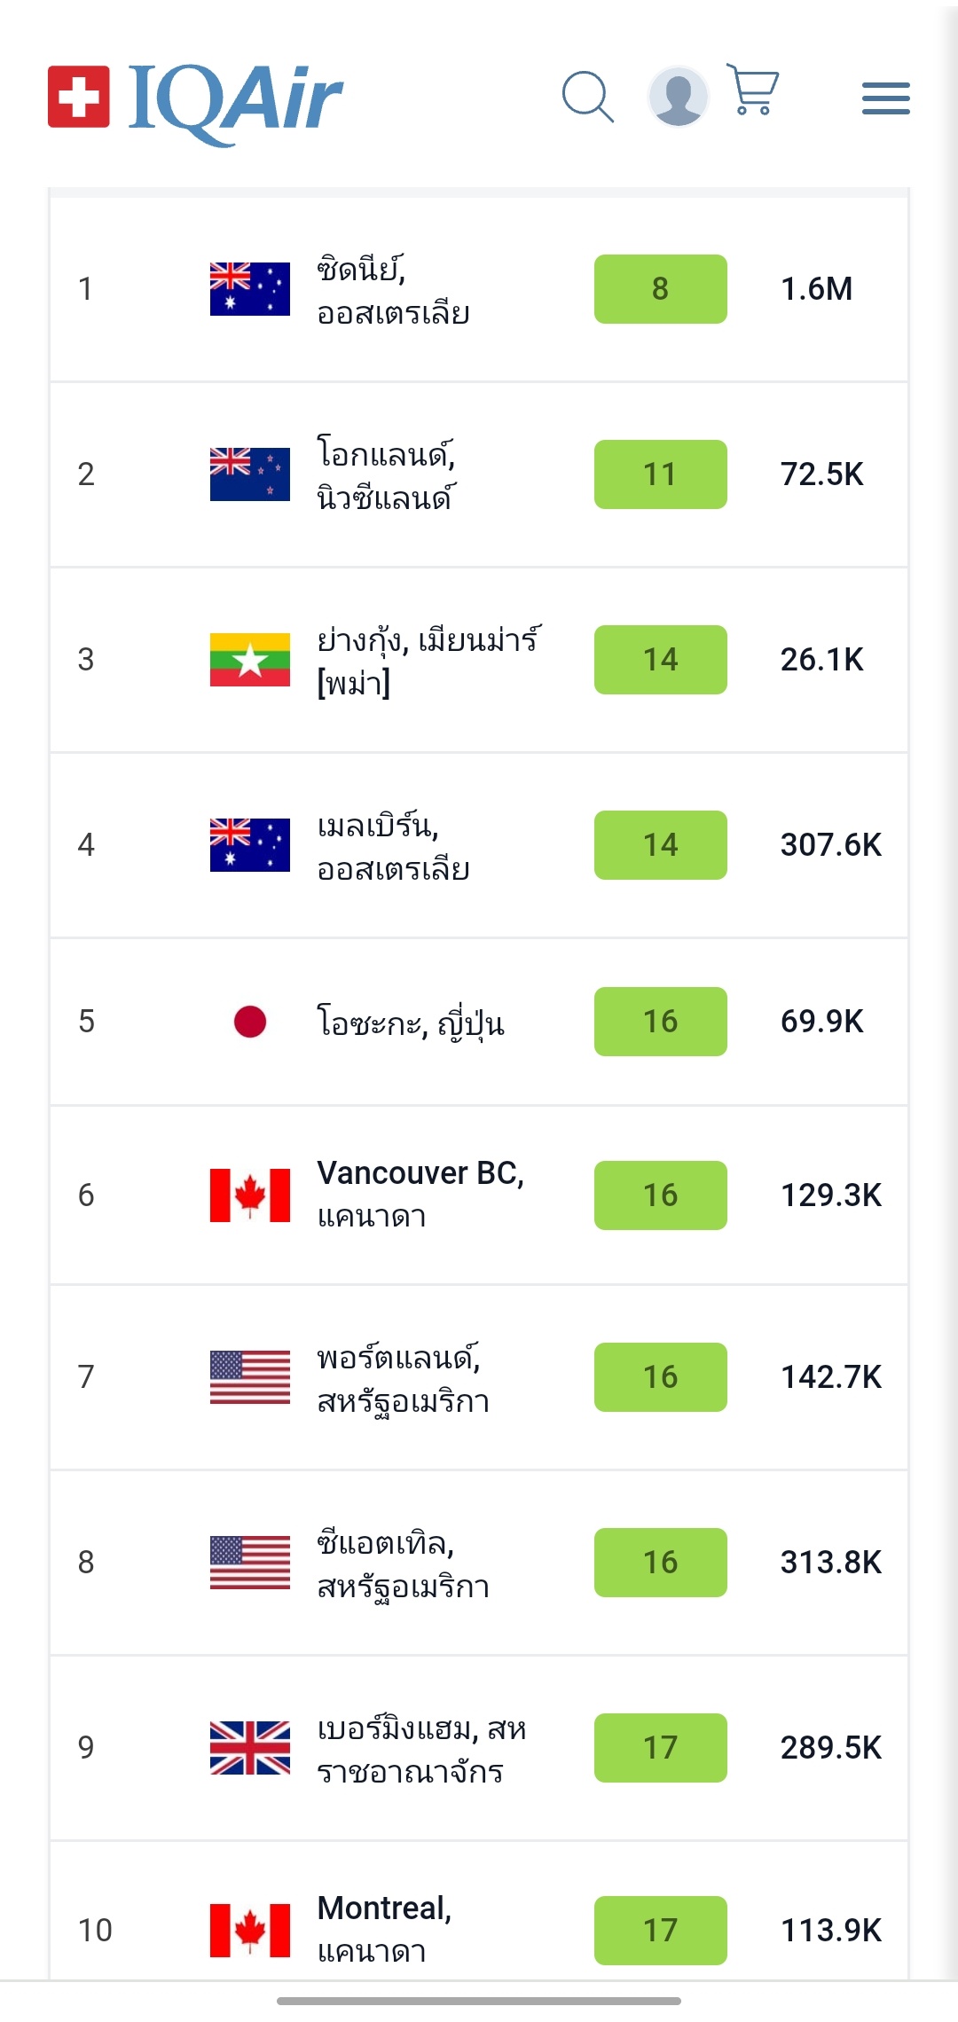Open the shopping cart
Screen dimensions: 958x2022
(753, 90)
